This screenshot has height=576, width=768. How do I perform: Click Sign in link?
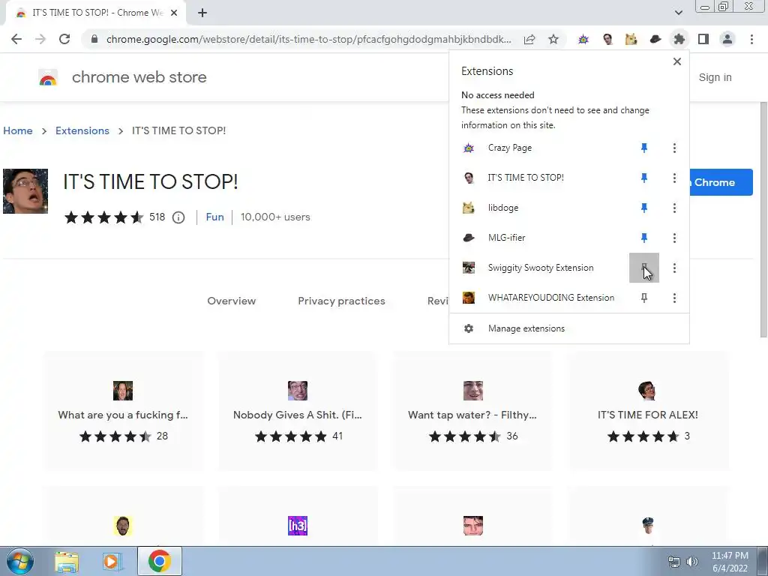[x=715, y=77]
